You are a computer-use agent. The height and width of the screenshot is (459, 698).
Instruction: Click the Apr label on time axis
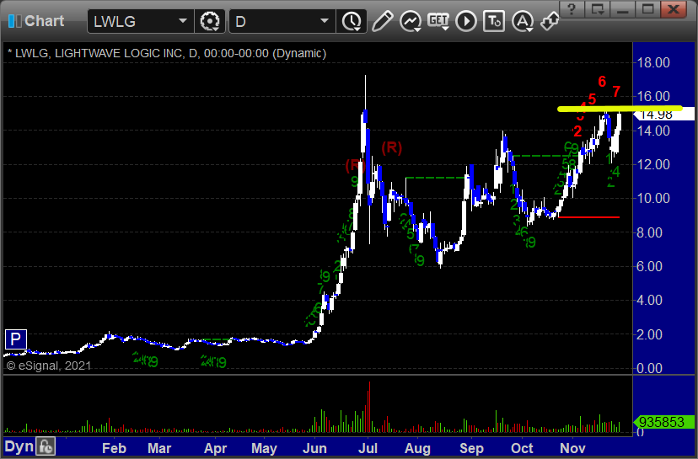click(215, 448)
